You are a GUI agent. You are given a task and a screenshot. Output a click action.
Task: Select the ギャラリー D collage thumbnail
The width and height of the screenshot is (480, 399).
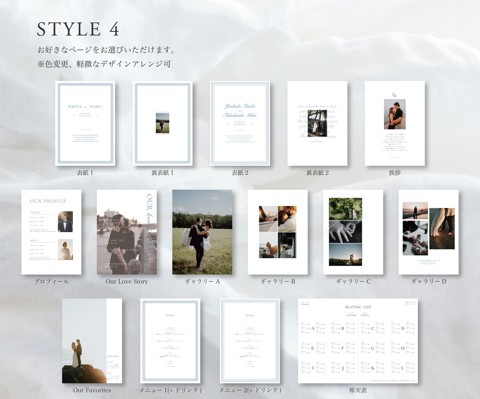coord(429,232)
